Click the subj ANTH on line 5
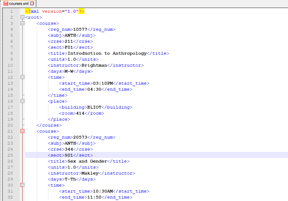 click(x=70, y=35)
